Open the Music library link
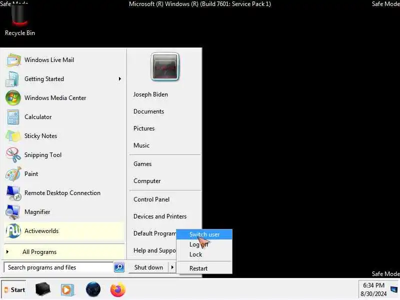The height and width of the screenshot is (300, 400). 141,145
